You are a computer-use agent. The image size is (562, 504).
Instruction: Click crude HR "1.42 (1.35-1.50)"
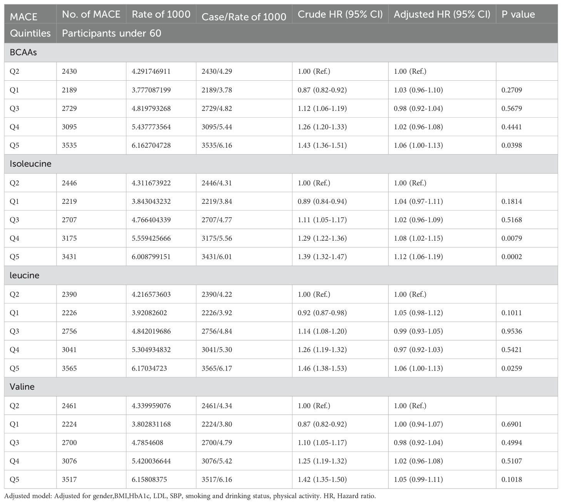point(322,480)
